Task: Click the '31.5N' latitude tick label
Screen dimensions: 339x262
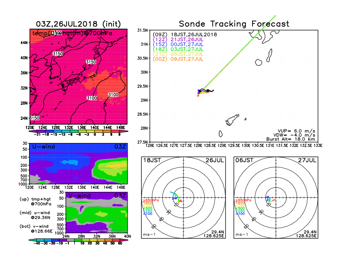Action: coord(143,30)
